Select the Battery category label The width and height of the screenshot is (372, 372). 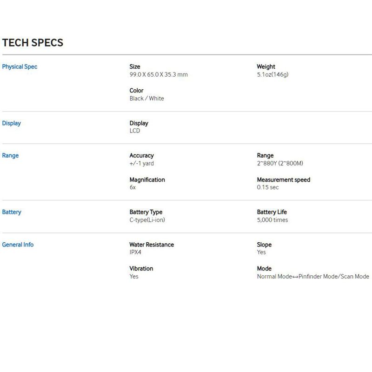[x=12, y=212]
